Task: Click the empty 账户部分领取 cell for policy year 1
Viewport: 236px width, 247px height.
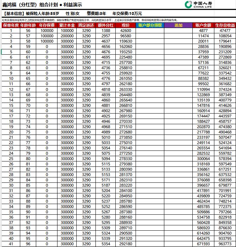Action: coord(150,31)
